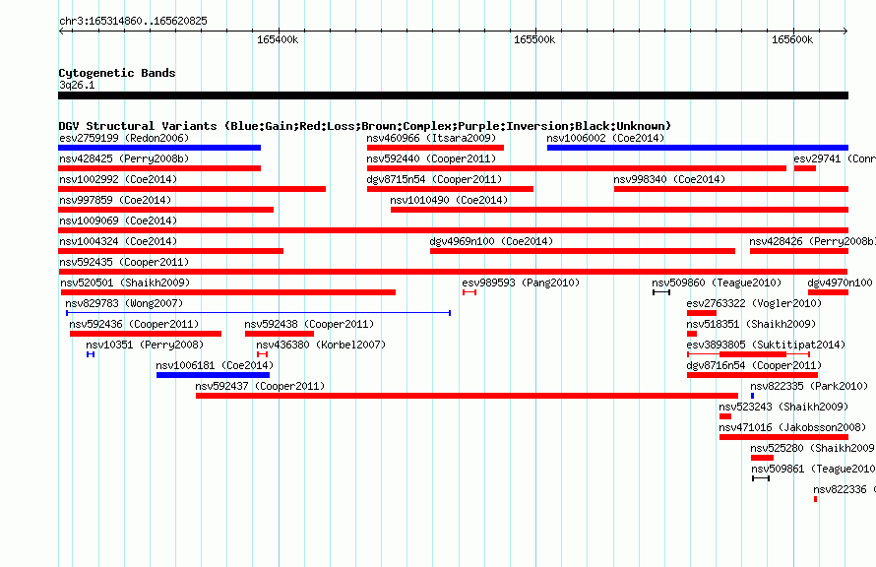The height and width of the screenshot is (567, 876).
Task: Open nsv520501 (Shaikh2009) entry
Action: click(125, 283)
